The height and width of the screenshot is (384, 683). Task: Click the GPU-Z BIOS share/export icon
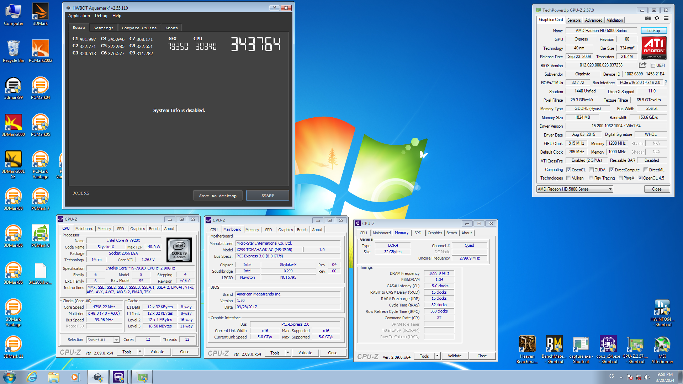click(x=642, y=65)
